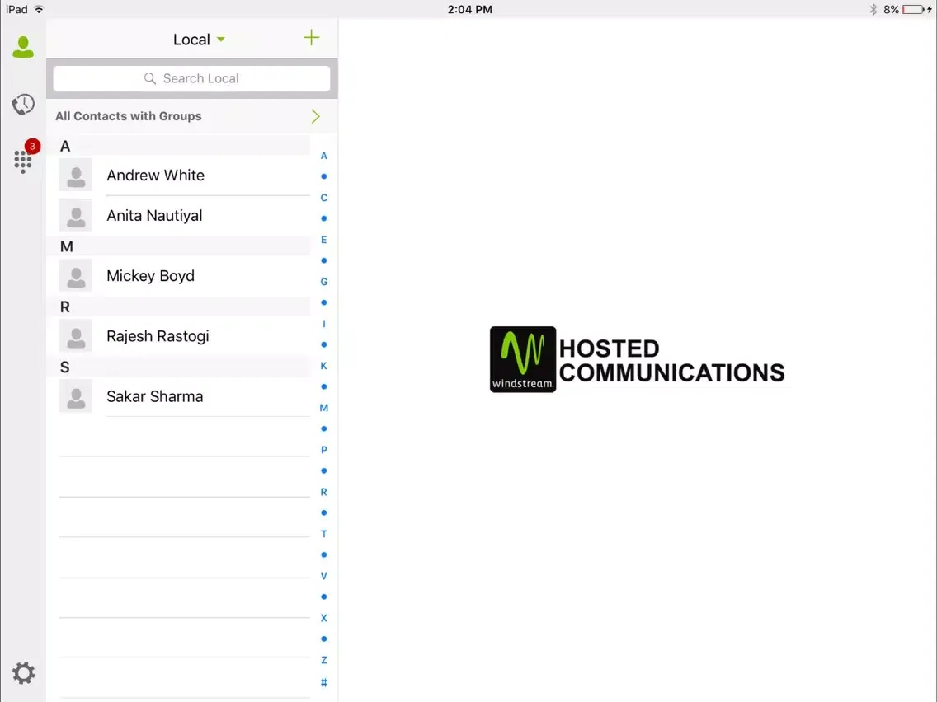Tap Sakar Sharma's avatar placeholder
This screenshot has height=702, width=937.
point(76,396)
